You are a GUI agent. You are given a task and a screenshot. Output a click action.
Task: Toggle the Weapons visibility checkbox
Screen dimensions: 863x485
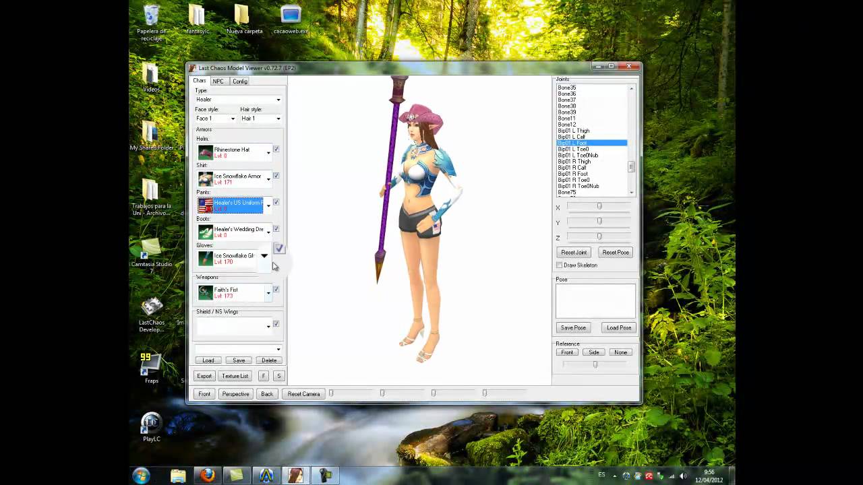(x=276, y=289)
